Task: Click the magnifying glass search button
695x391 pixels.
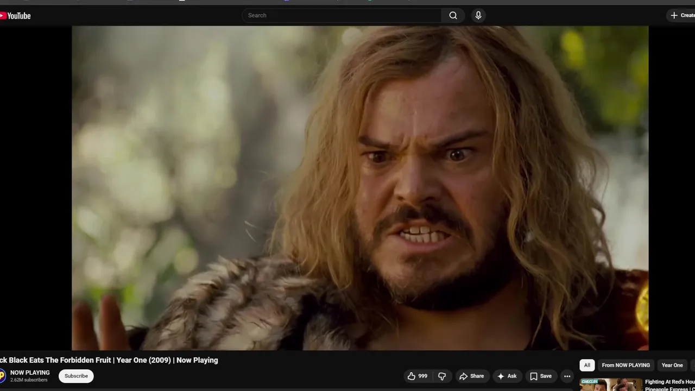Action: click(x=453, y=15)
